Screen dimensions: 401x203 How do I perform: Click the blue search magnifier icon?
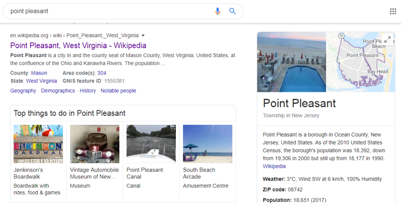[233, 11]
